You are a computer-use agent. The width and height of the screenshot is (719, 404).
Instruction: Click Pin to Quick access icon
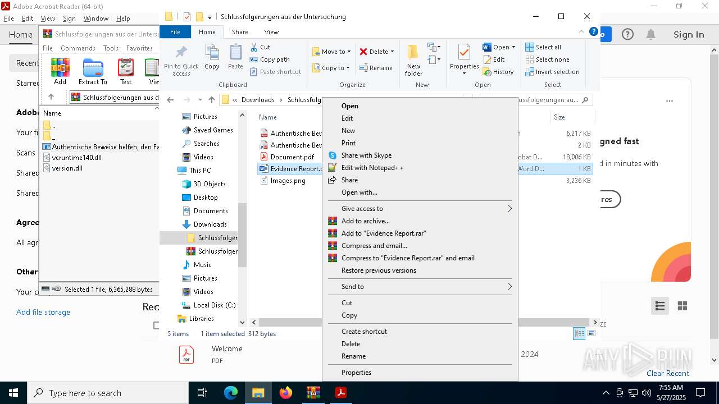pos(181,61)
